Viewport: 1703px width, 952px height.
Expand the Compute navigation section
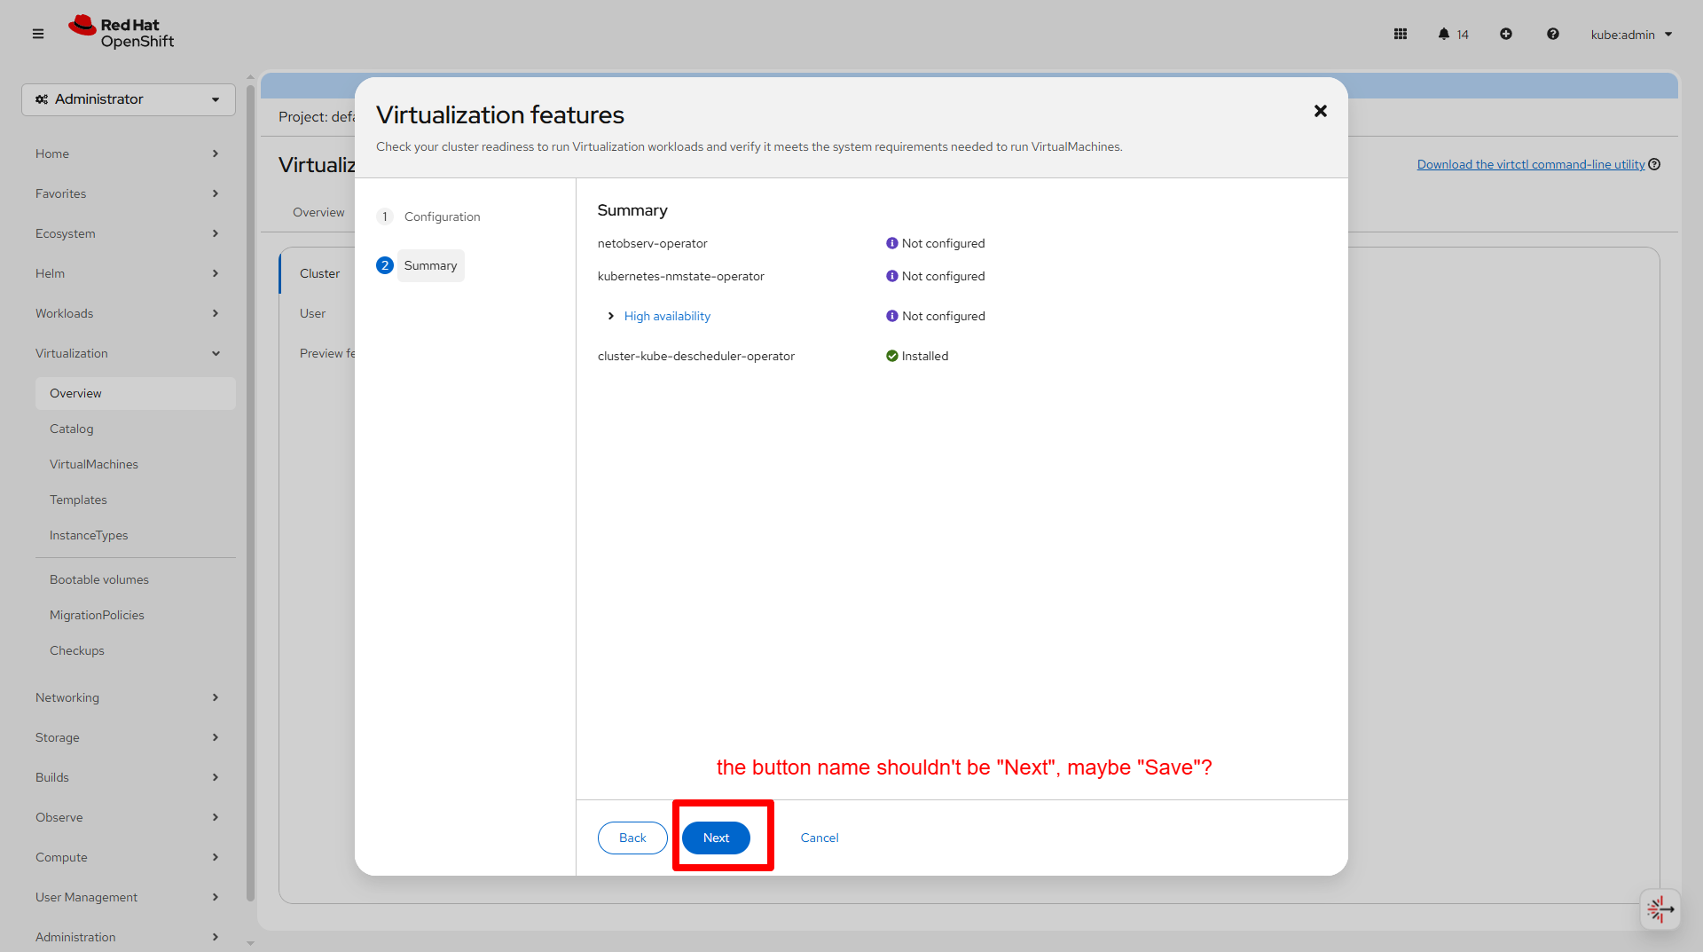click(129, 857)
